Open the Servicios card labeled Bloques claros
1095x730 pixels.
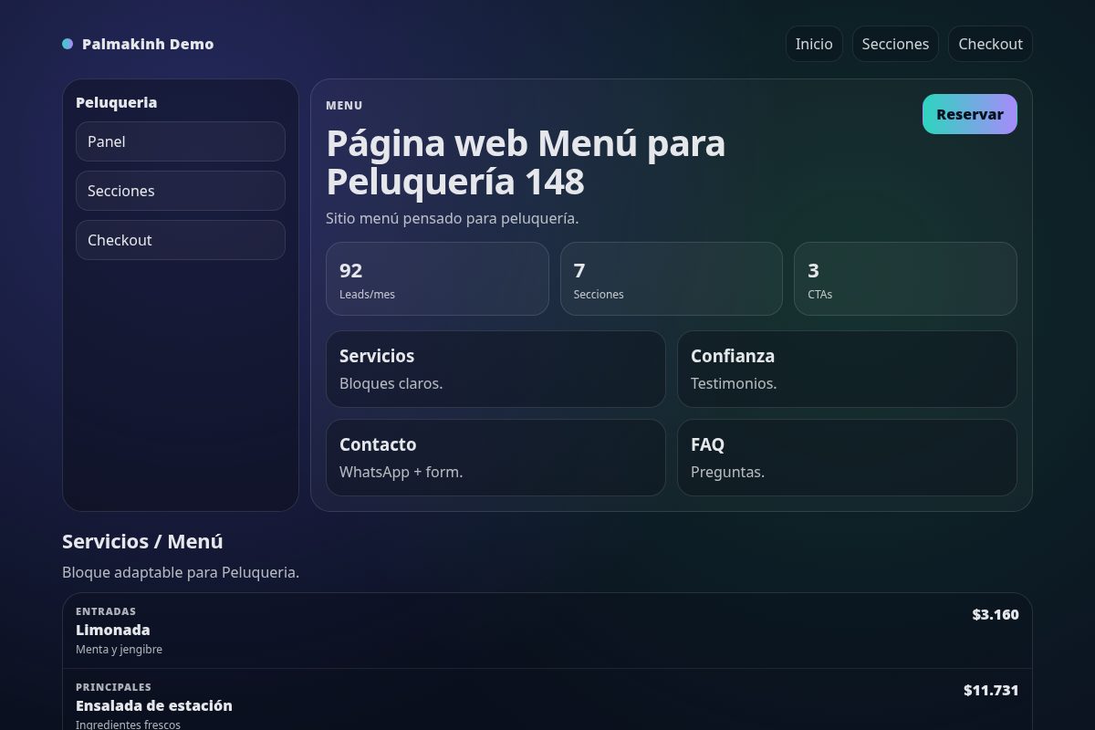[x=495, y=369]
